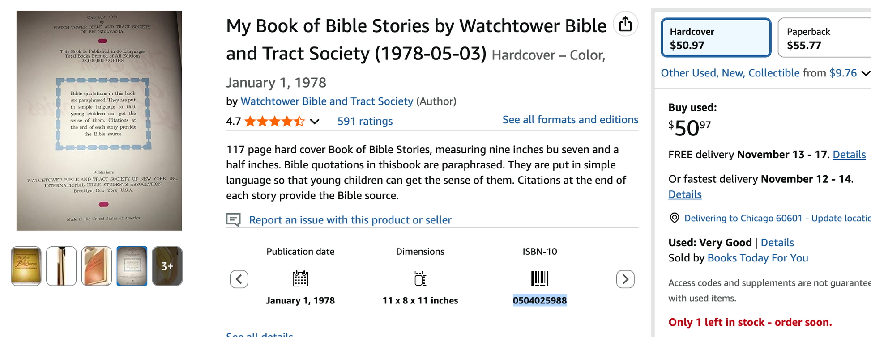Image resolution: width=871 pixels, height=337 pixels.
Task: Open the 591 ratings link
Action: [365, 121]
